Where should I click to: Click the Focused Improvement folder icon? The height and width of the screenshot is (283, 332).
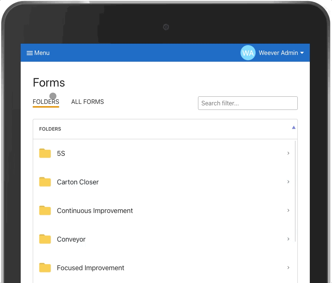[45, 268]
